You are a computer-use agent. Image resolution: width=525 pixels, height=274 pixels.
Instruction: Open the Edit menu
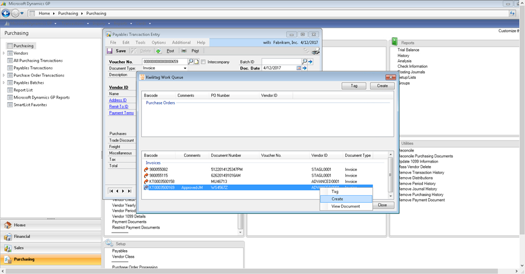126,43
